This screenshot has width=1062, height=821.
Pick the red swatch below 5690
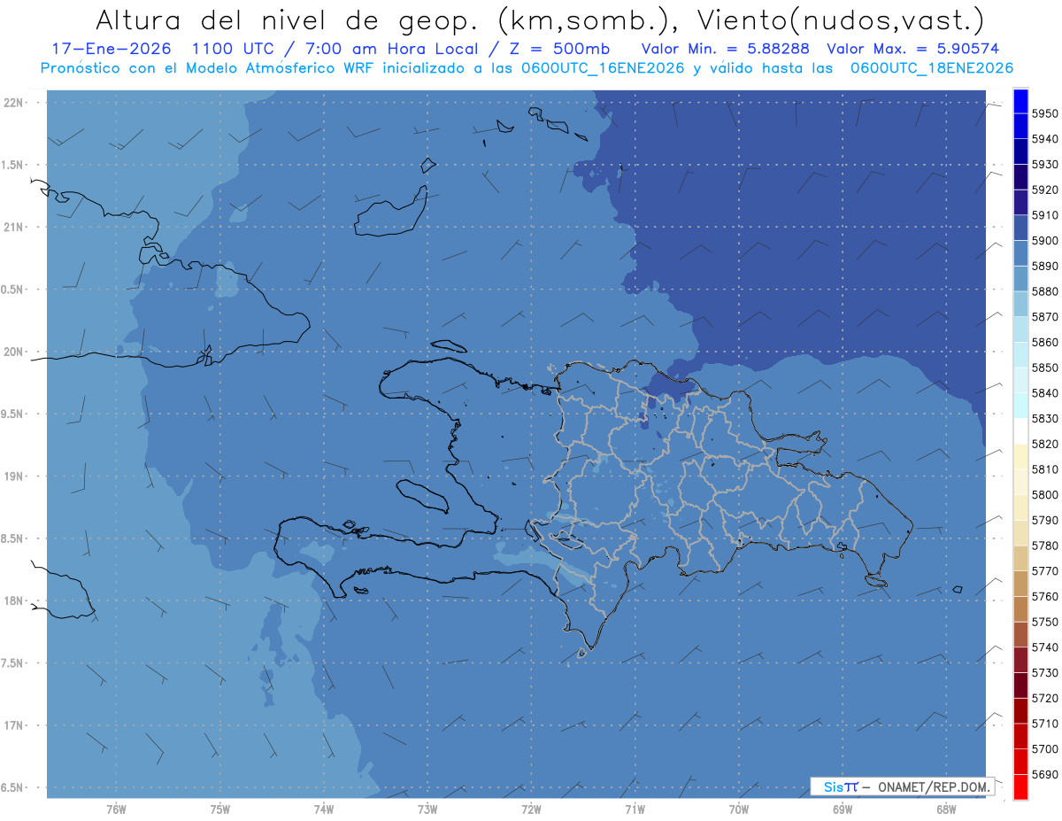[1020, 786]
